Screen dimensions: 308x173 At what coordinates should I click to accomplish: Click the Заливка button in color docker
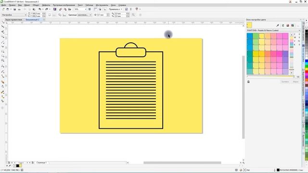pos(285,82)
